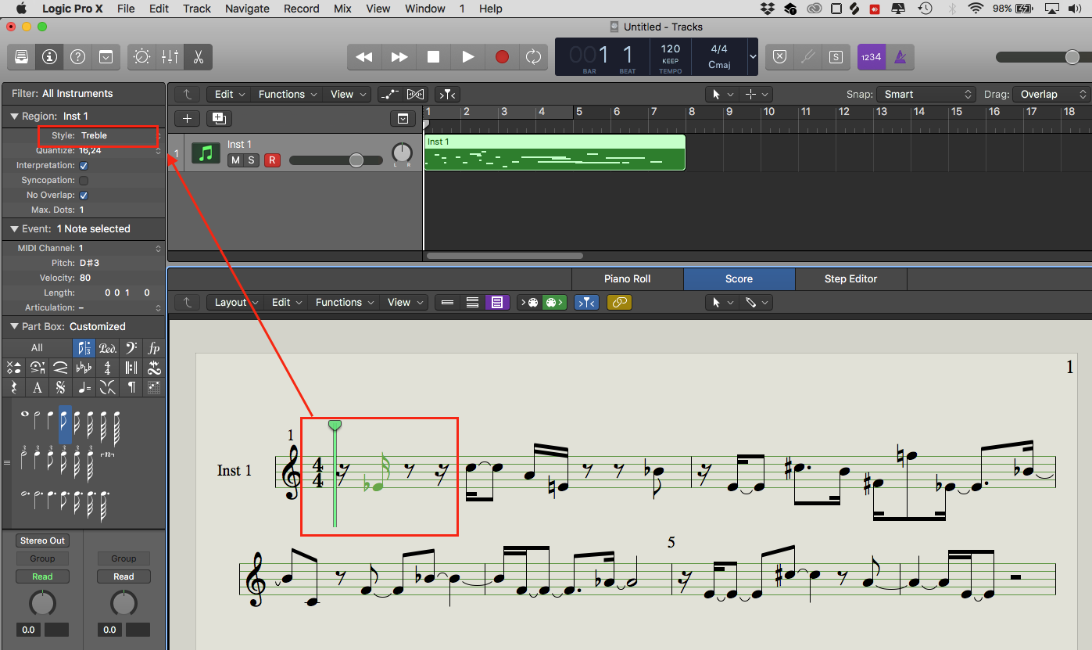This screenshot has height=650, width=1092.
Task: Open the Snap Smart dropdown
Action: (x=926, y=94)
